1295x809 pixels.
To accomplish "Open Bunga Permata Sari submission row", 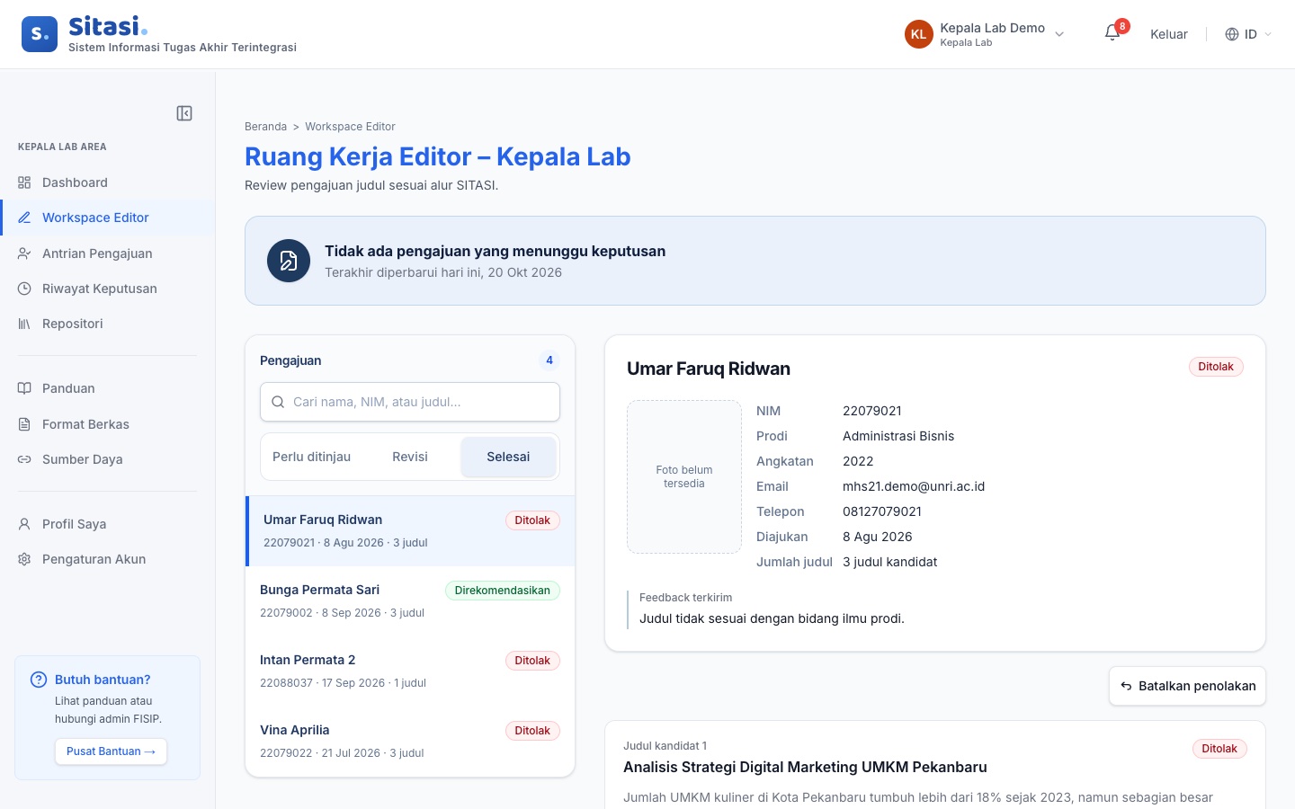I will tap(410, 601).
